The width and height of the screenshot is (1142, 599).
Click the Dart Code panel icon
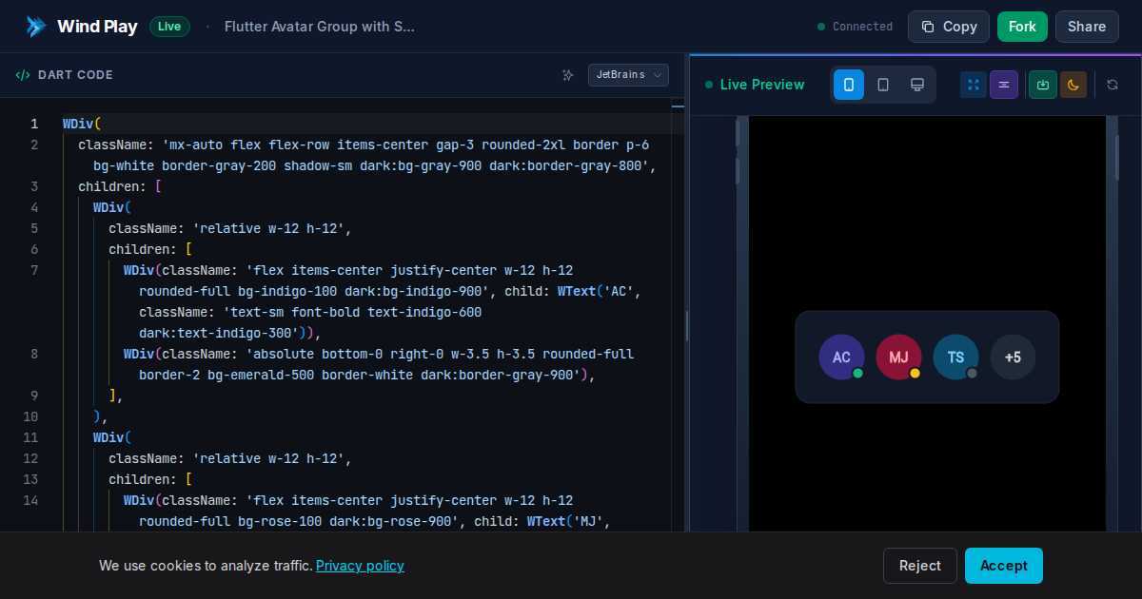point(23,75)
